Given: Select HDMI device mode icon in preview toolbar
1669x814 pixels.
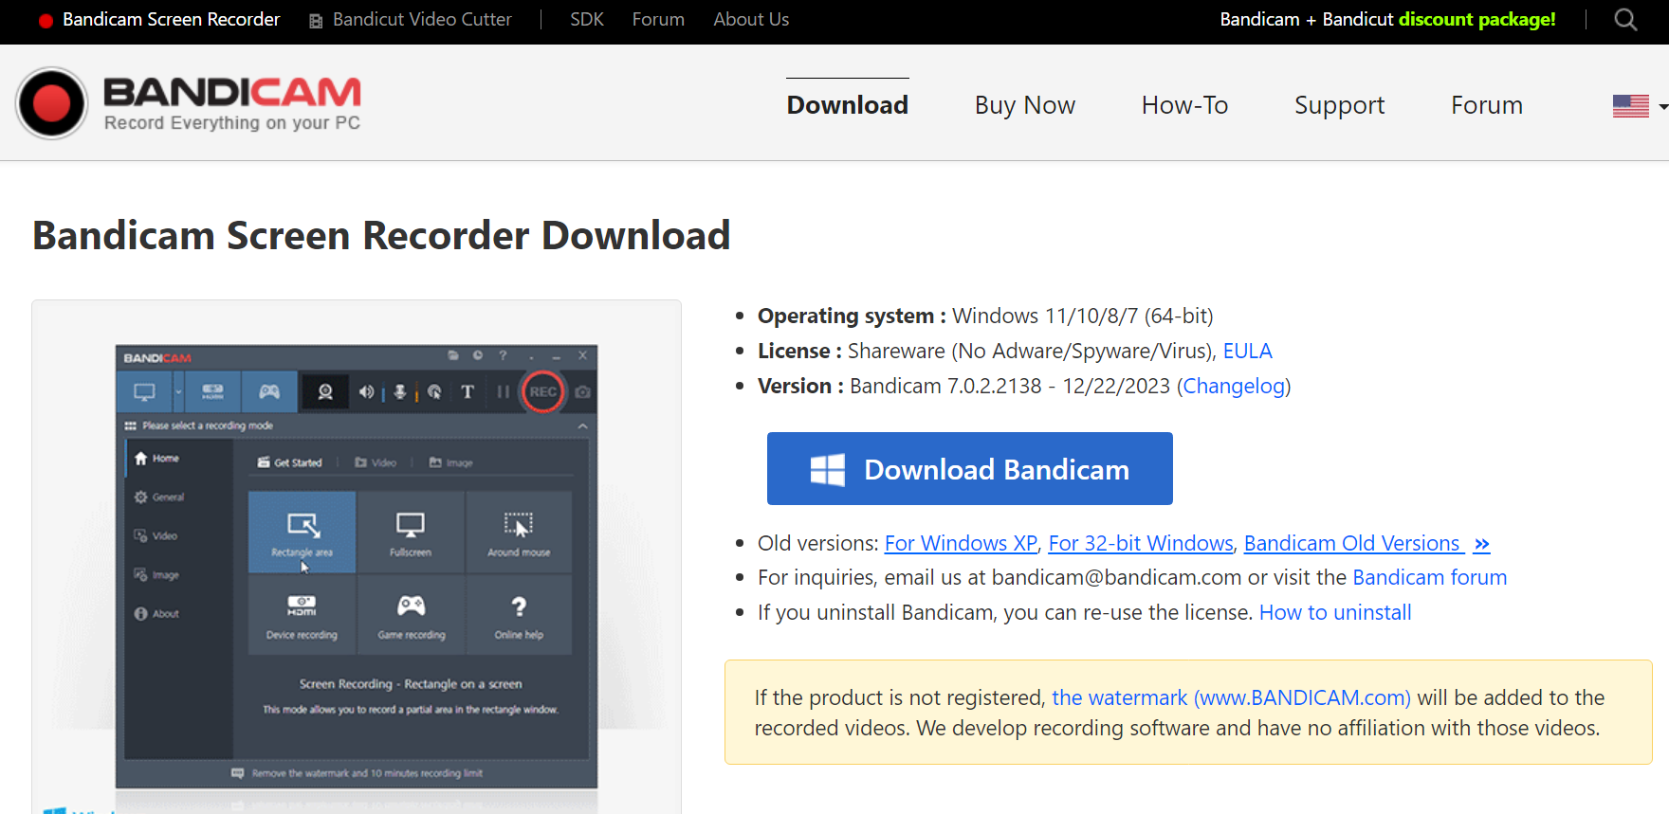Looking at the screenshot, I should click(x=212, y=391).
